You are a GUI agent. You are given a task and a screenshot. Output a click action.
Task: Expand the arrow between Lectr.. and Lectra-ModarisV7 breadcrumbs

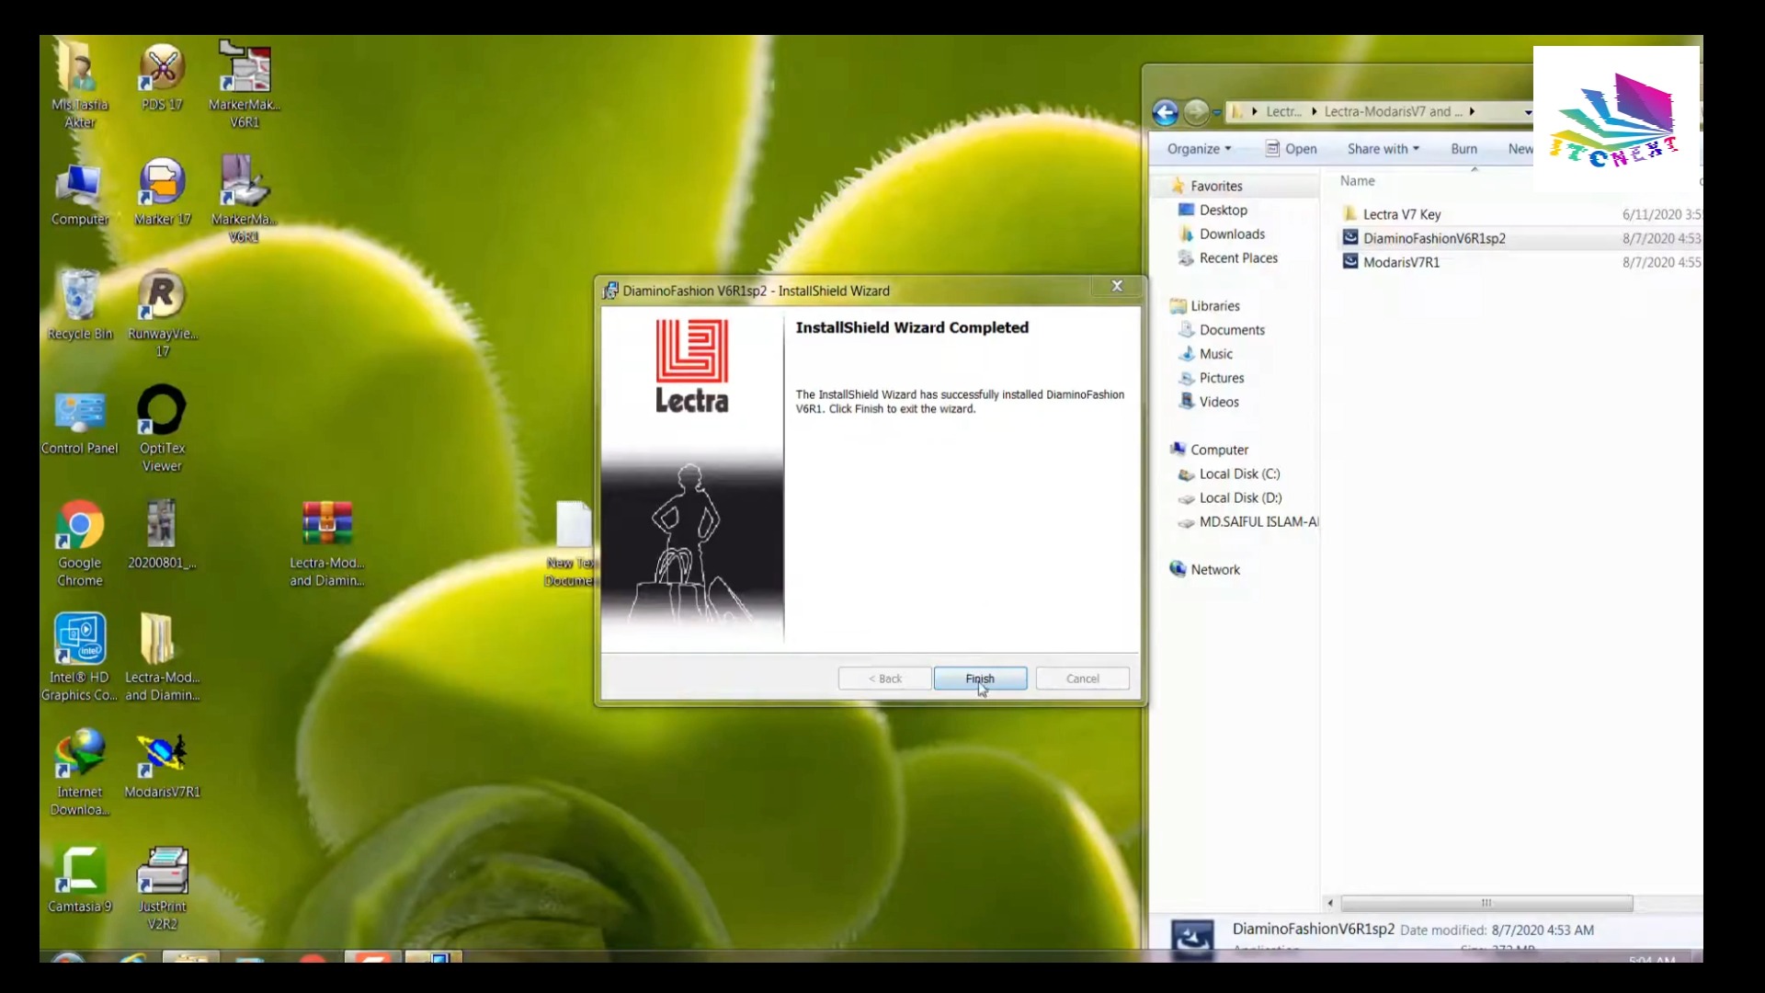[1314, 112]
